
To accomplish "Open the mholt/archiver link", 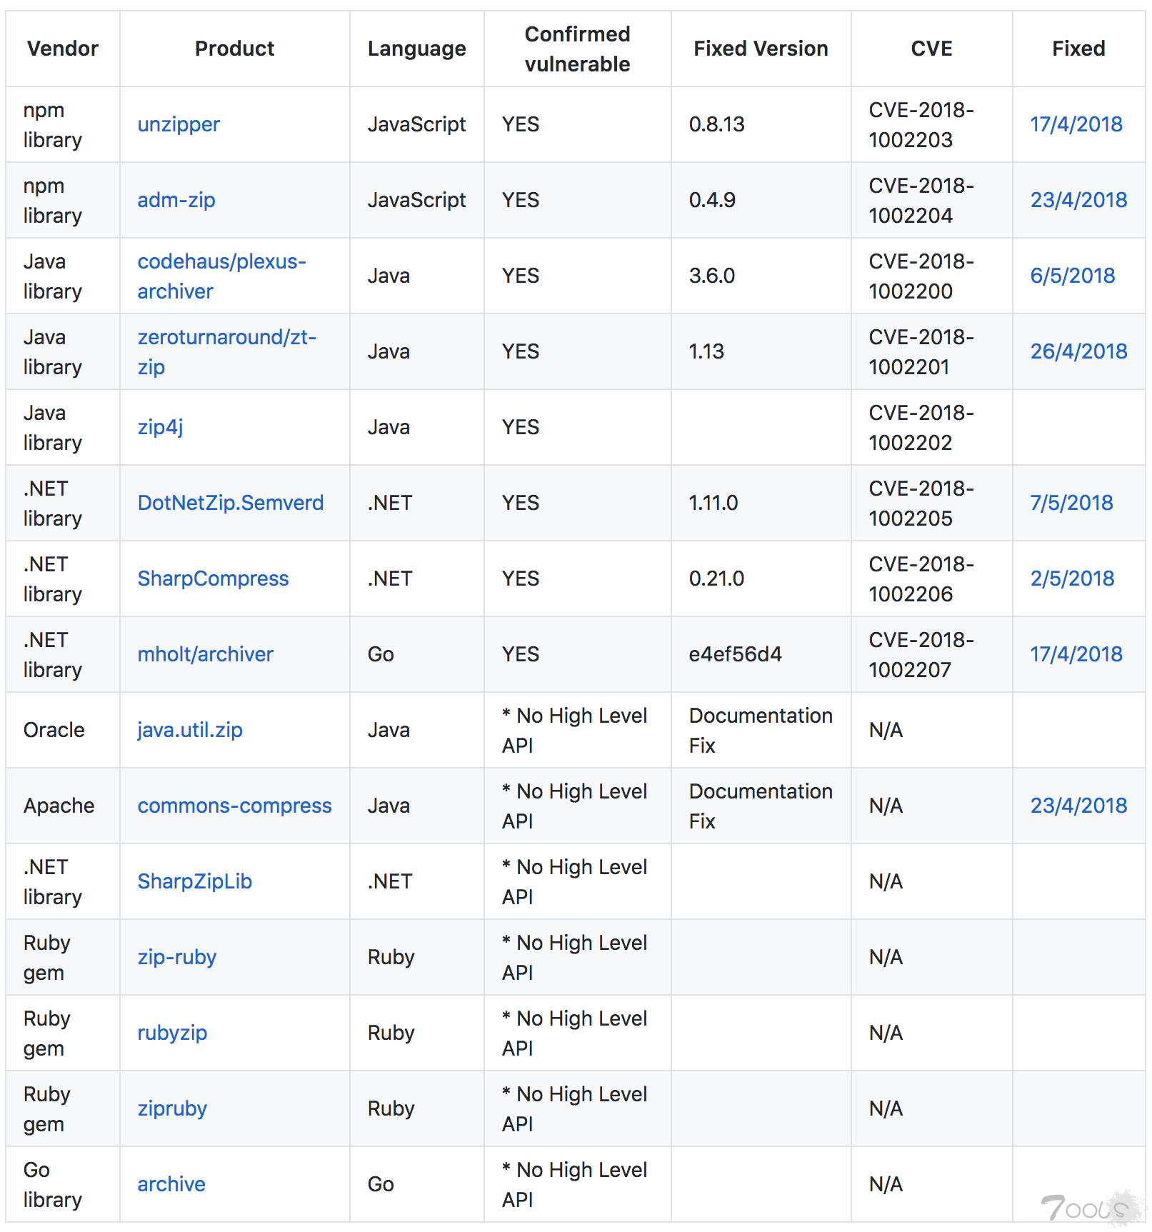I will pyautogui.click(x=205, y=654).
